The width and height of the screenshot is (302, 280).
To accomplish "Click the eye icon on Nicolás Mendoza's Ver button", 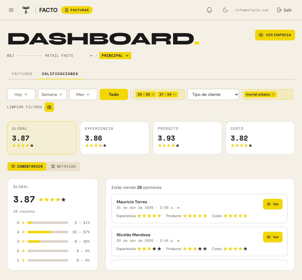I will click(269, 237).
